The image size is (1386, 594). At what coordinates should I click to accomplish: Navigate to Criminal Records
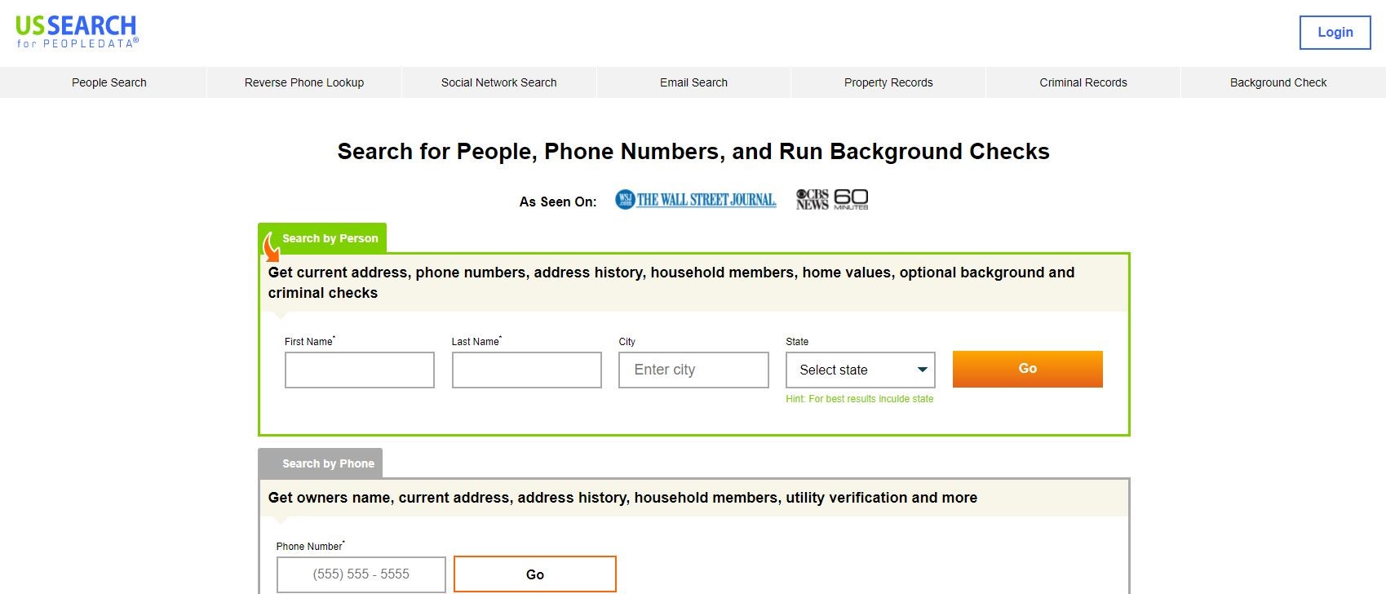pyautogui.click(x=1083, y=82)
